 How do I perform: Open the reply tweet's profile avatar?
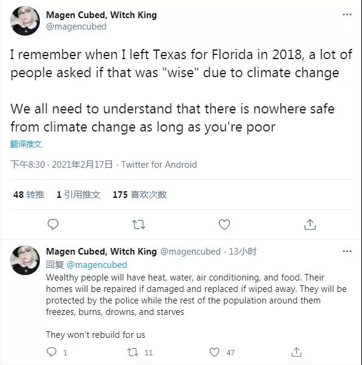[x=25, y=261]
